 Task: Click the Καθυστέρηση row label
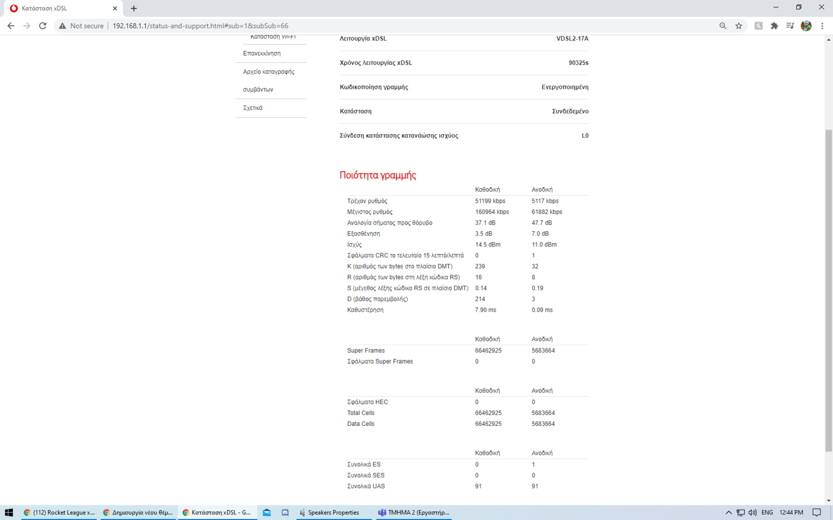(x=365, y=310)
